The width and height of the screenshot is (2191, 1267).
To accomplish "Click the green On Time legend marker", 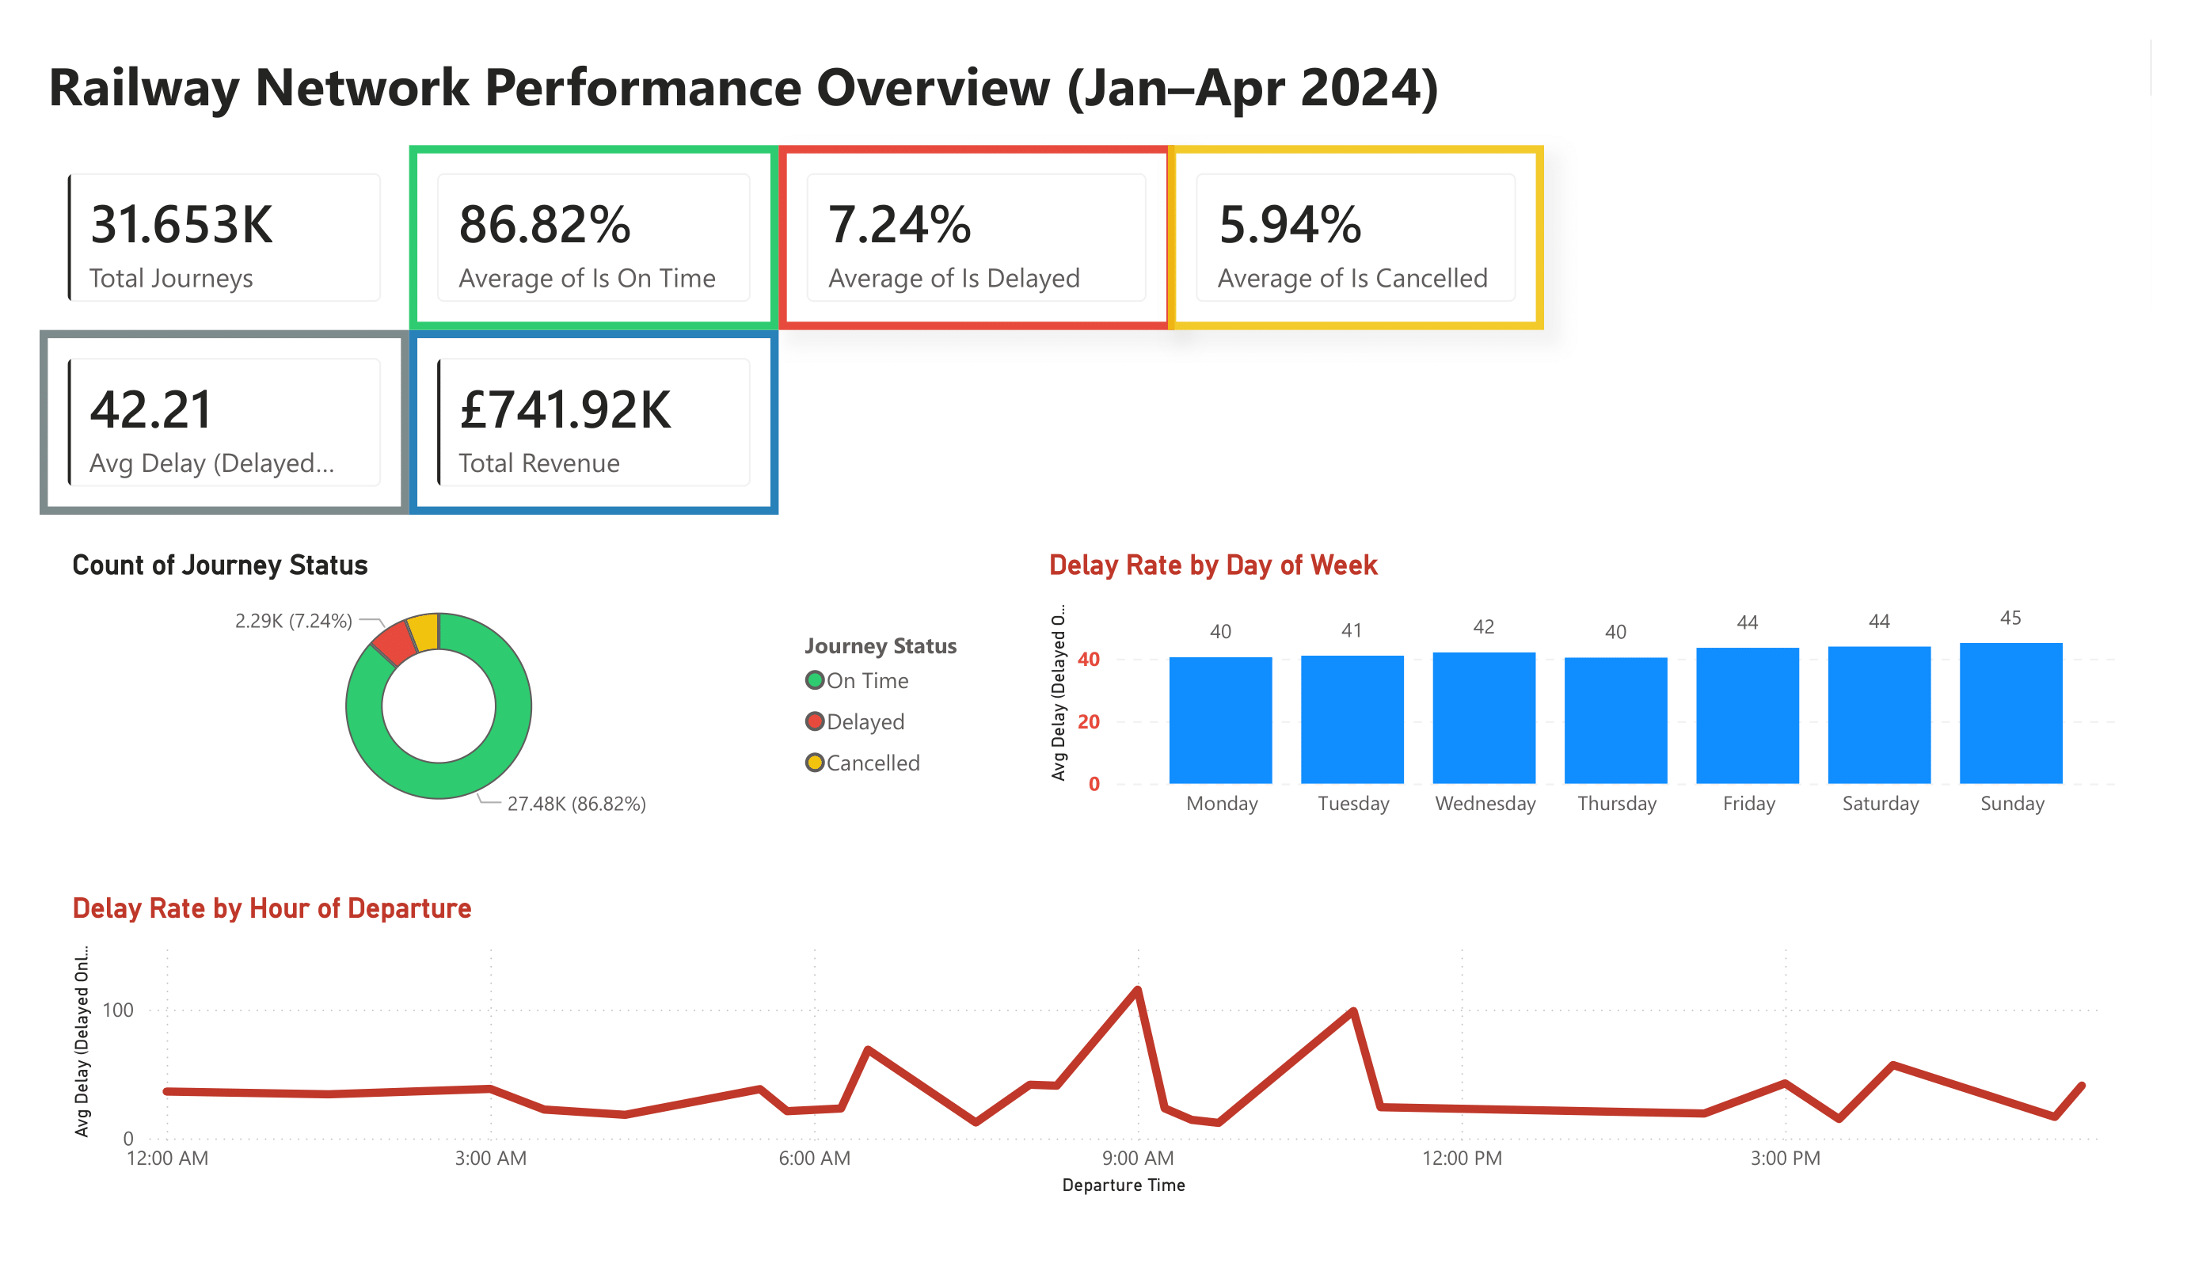I will tap(814, 680).
